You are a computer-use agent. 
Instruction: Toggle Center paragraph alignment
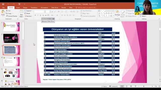pyautogui.click(x=65, y=15)
